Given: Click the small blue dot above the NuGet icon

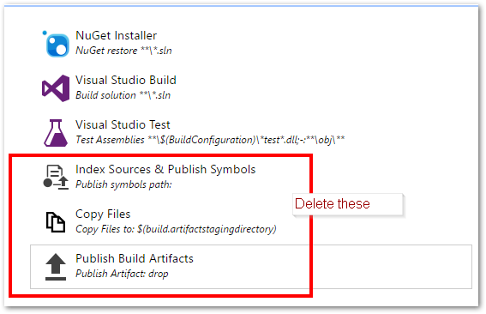Looking at the screenshot, I should (x=45, y=33).
